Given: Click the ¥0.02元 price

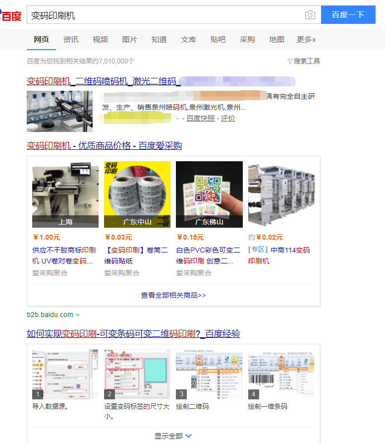Looking at the screenshot, I should click(x=270, y=237).
